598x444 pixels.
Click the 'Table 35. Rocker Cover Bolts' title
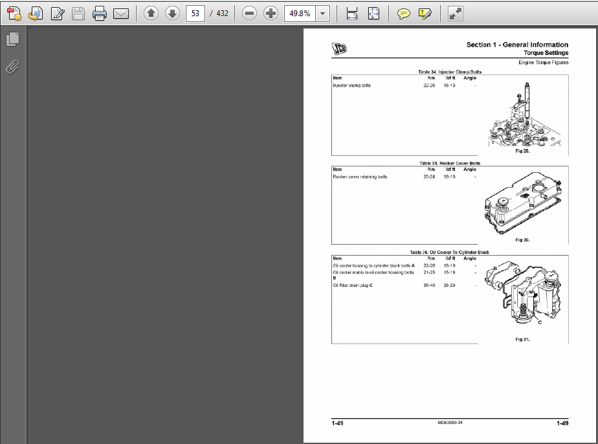point(450,163)
